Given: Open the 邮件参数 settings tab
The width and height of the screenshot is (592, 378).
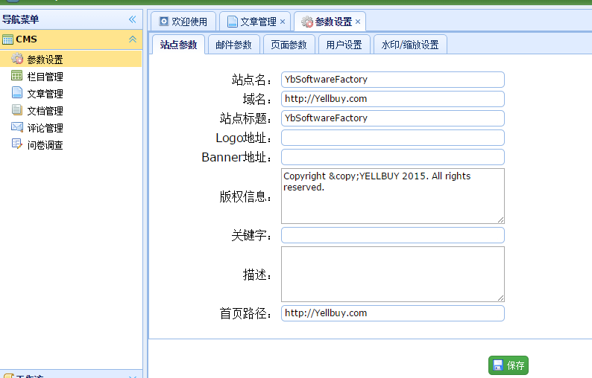Looking at the screenshot, I should [x=233, y=45].
